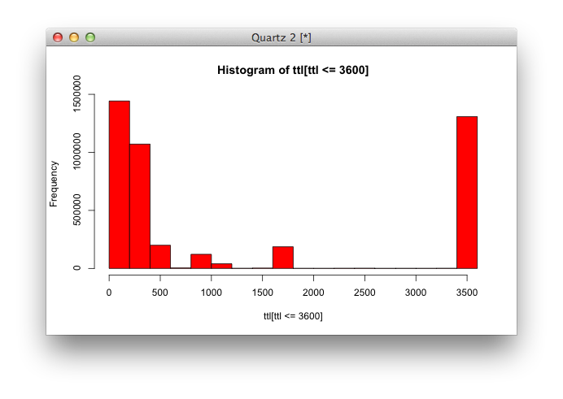Screen dimensions: 563x399
Task: Select the rightmost histogram bar at 3400-3600
Action: [467, 193]
